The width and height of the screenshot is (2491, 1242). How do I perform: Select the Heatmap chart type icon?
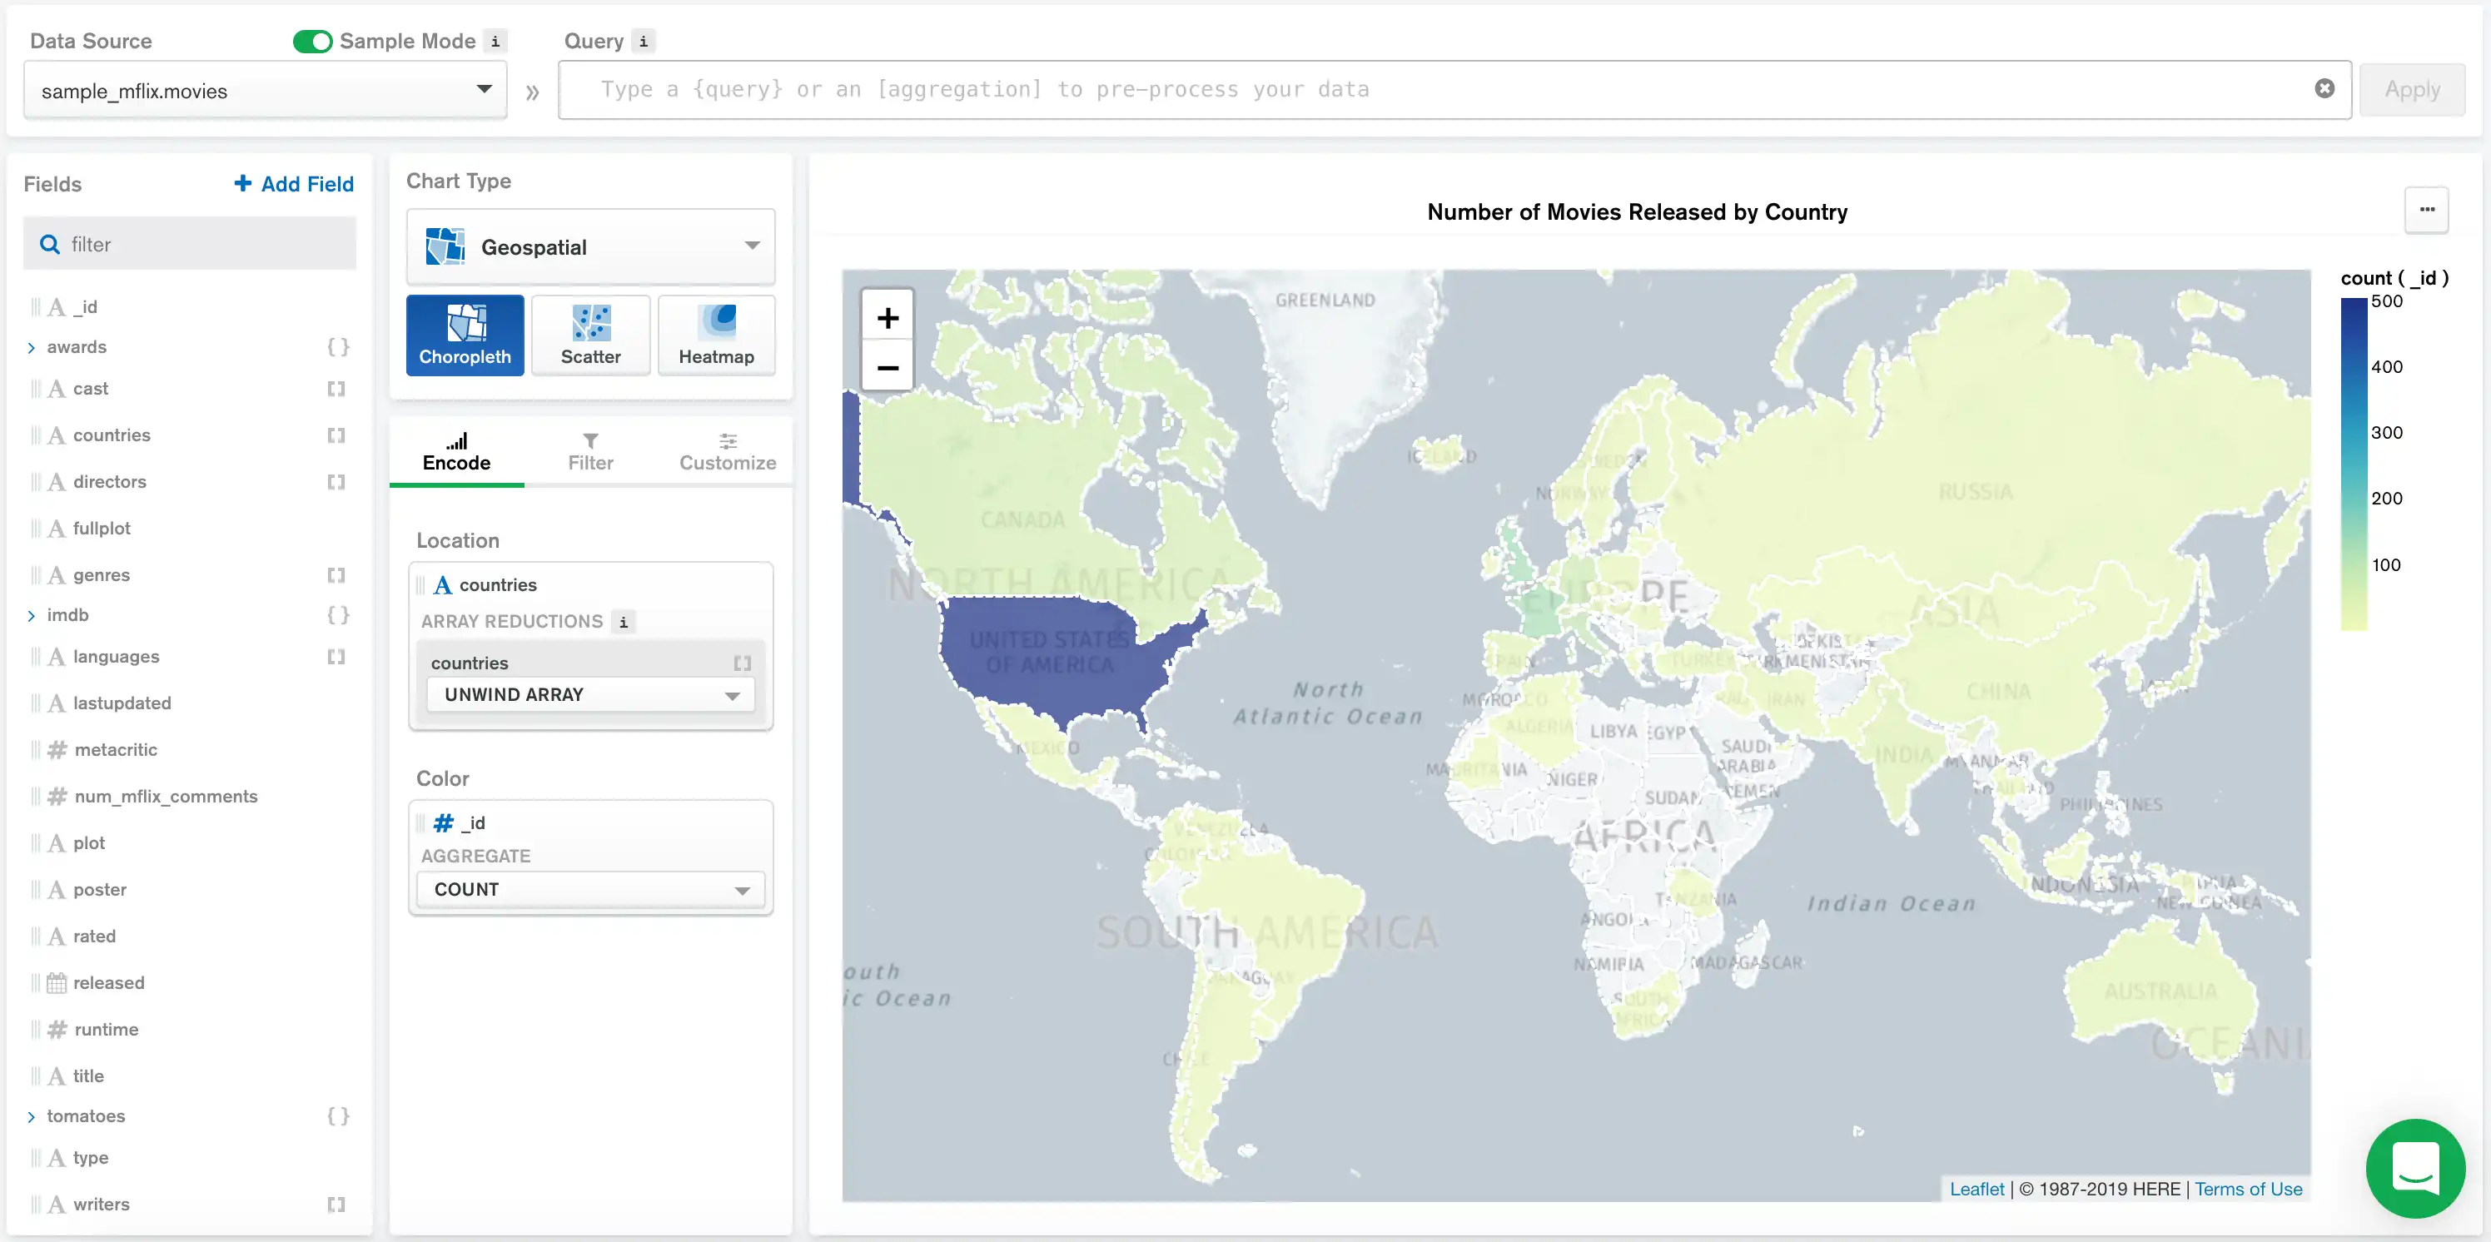[x=713, y=335]
